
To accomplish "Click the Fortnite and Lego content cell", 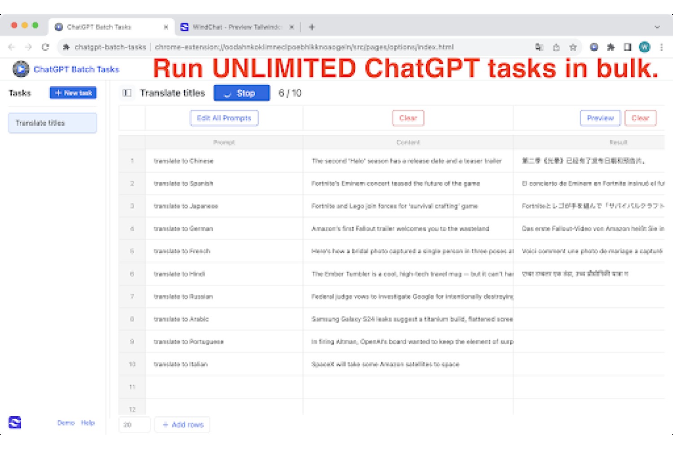I will point(408,206).
